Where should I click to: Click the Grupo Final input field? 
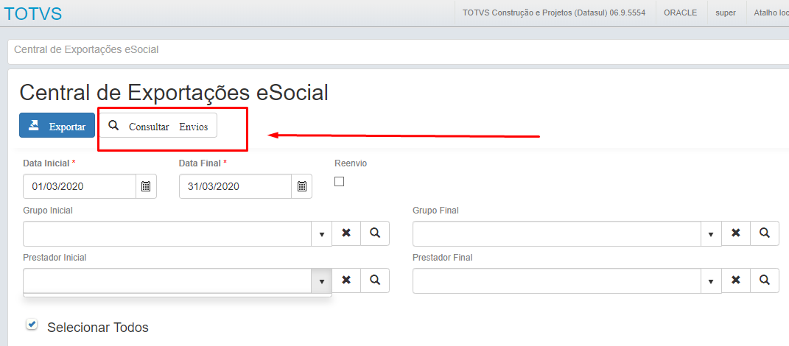coord(556,234)
